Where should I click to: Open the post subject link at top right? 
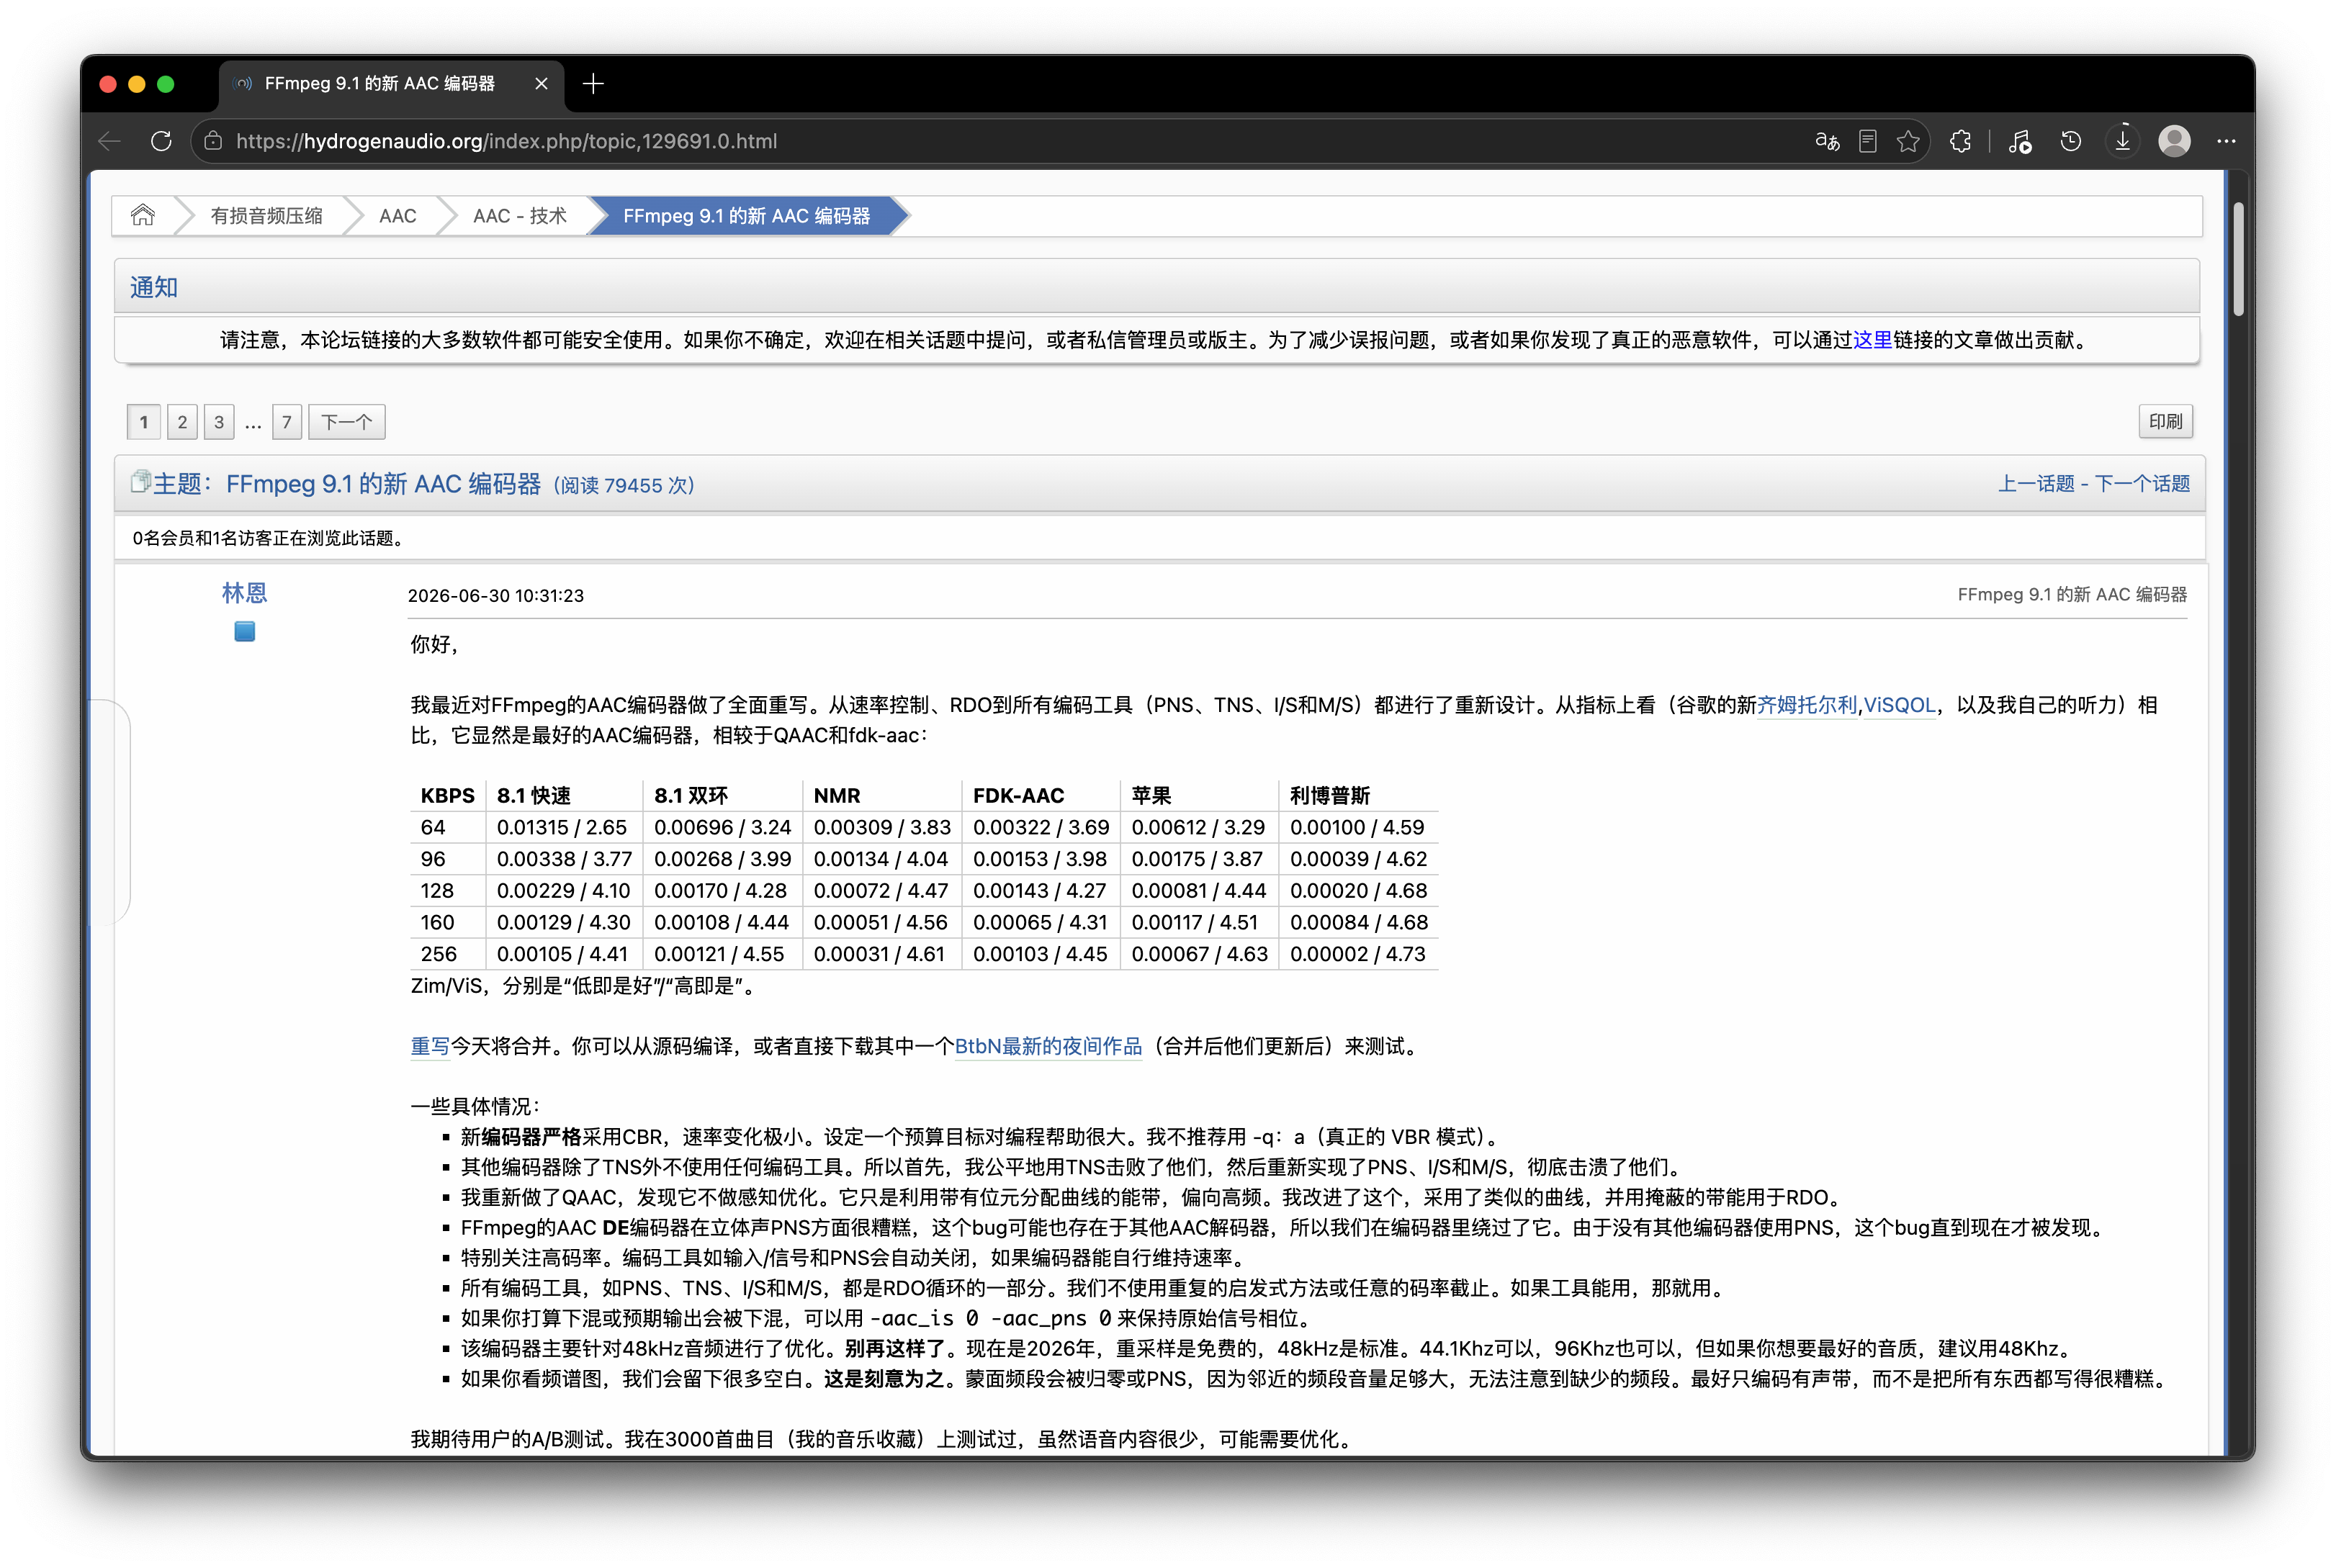coord(2072,594)
